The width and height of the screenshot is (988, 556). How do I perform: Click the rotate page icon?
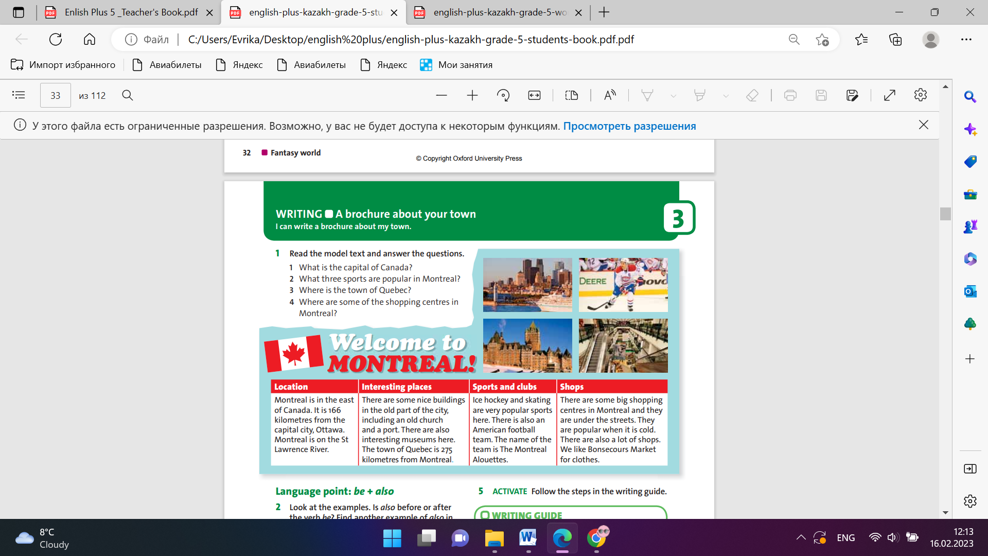pyautogui.click(x=503, y=95)
